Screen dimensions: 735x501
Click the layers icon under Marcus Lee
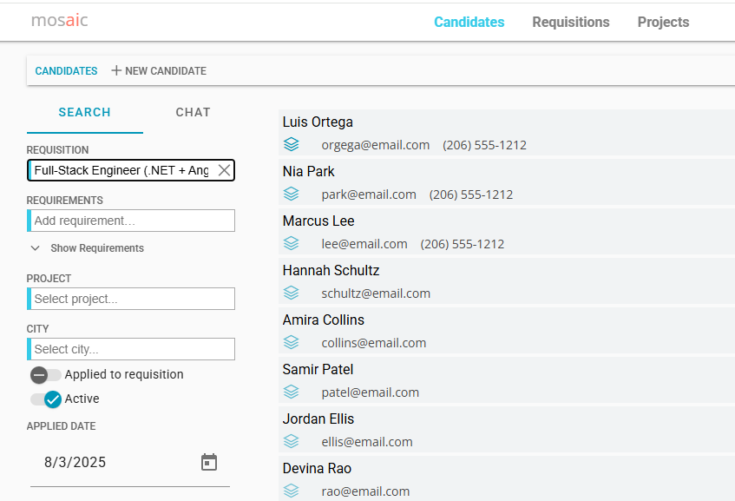[x=292, y=243]
